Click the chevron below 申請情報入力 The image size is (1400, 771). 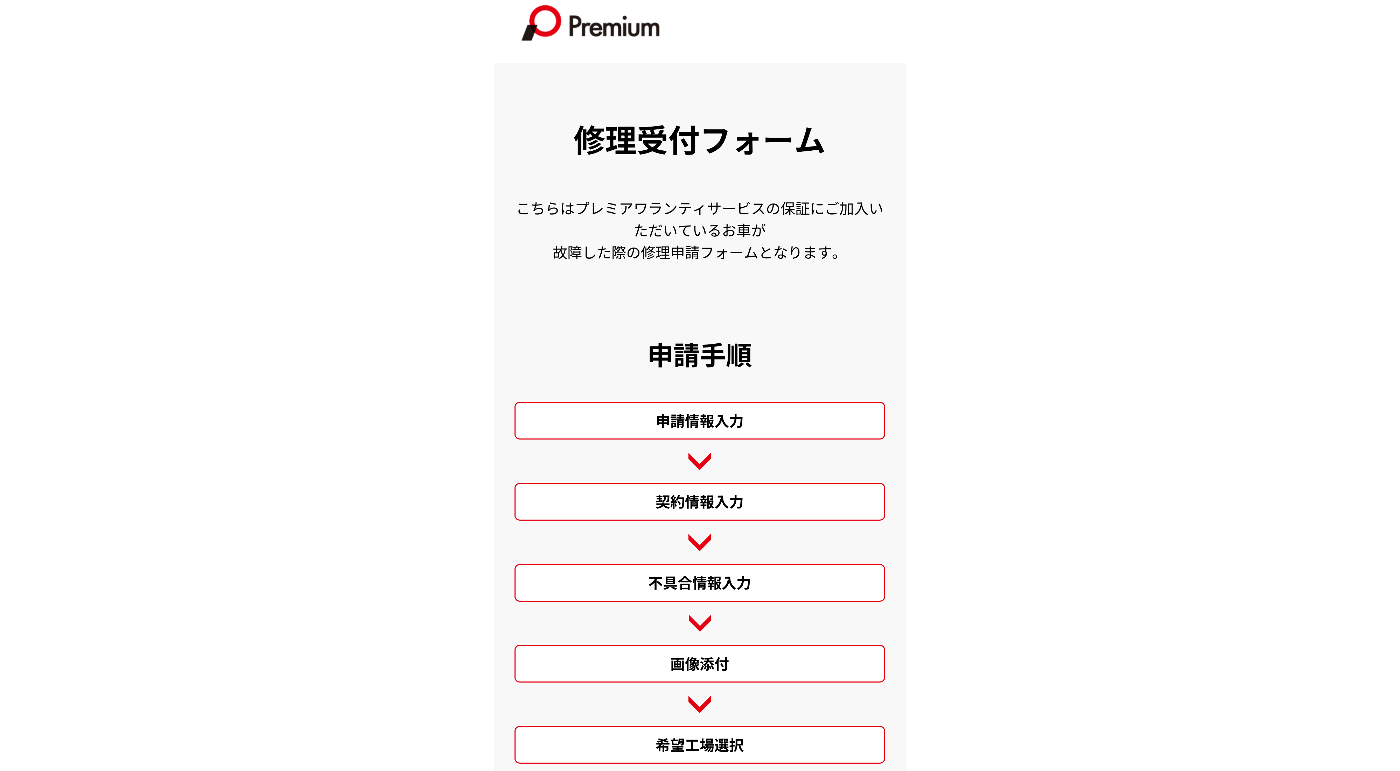pyautogui.click(x=699, y=461)
